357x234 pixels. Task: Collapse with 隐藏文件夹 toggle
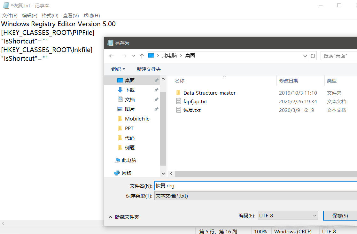[x=124, y=217]
